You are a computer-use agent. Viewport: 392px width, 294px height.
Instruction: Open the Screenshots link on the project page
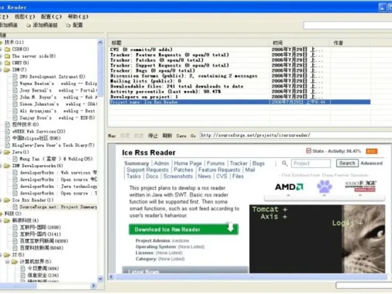point(178,176)
